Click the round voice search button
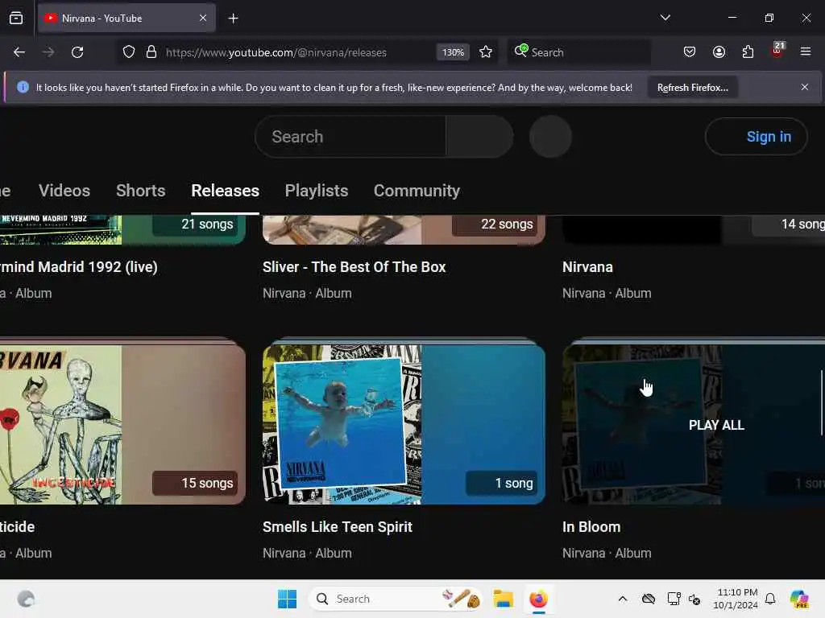 point(550,137)
